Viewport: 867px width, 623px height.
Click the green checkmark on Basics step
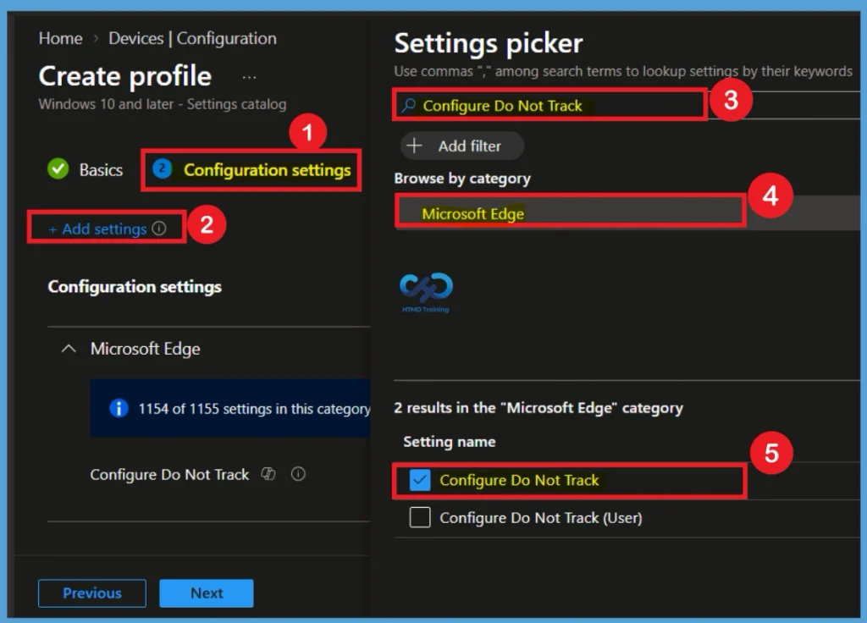pos(58,169)
